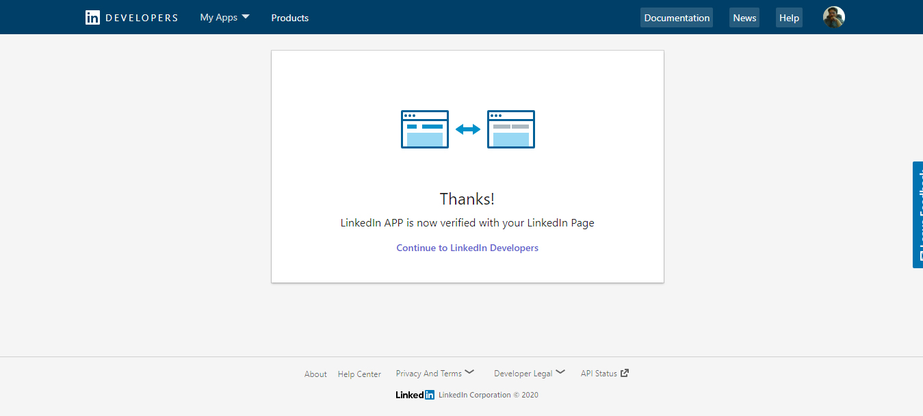Screen dimensions: 923x416
Task: Open the My Apps dropdown menu
Action: [224, 18]
